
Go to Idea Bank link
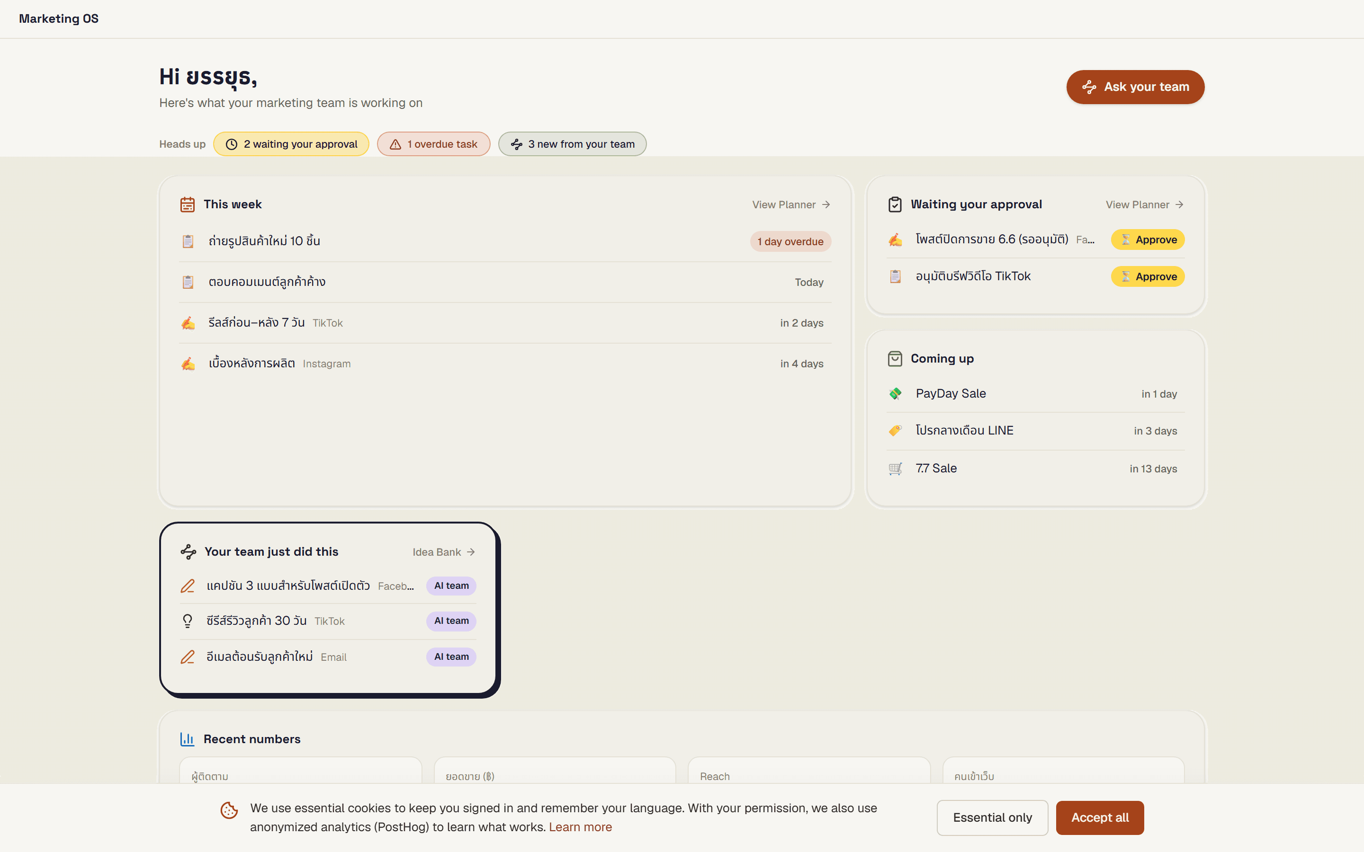click(x=444, y=552)
